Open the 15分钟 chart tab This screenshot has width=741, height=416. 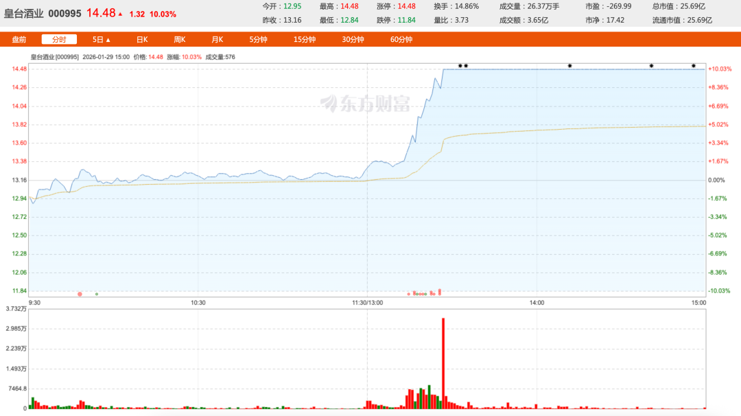[x=305, y=40]
